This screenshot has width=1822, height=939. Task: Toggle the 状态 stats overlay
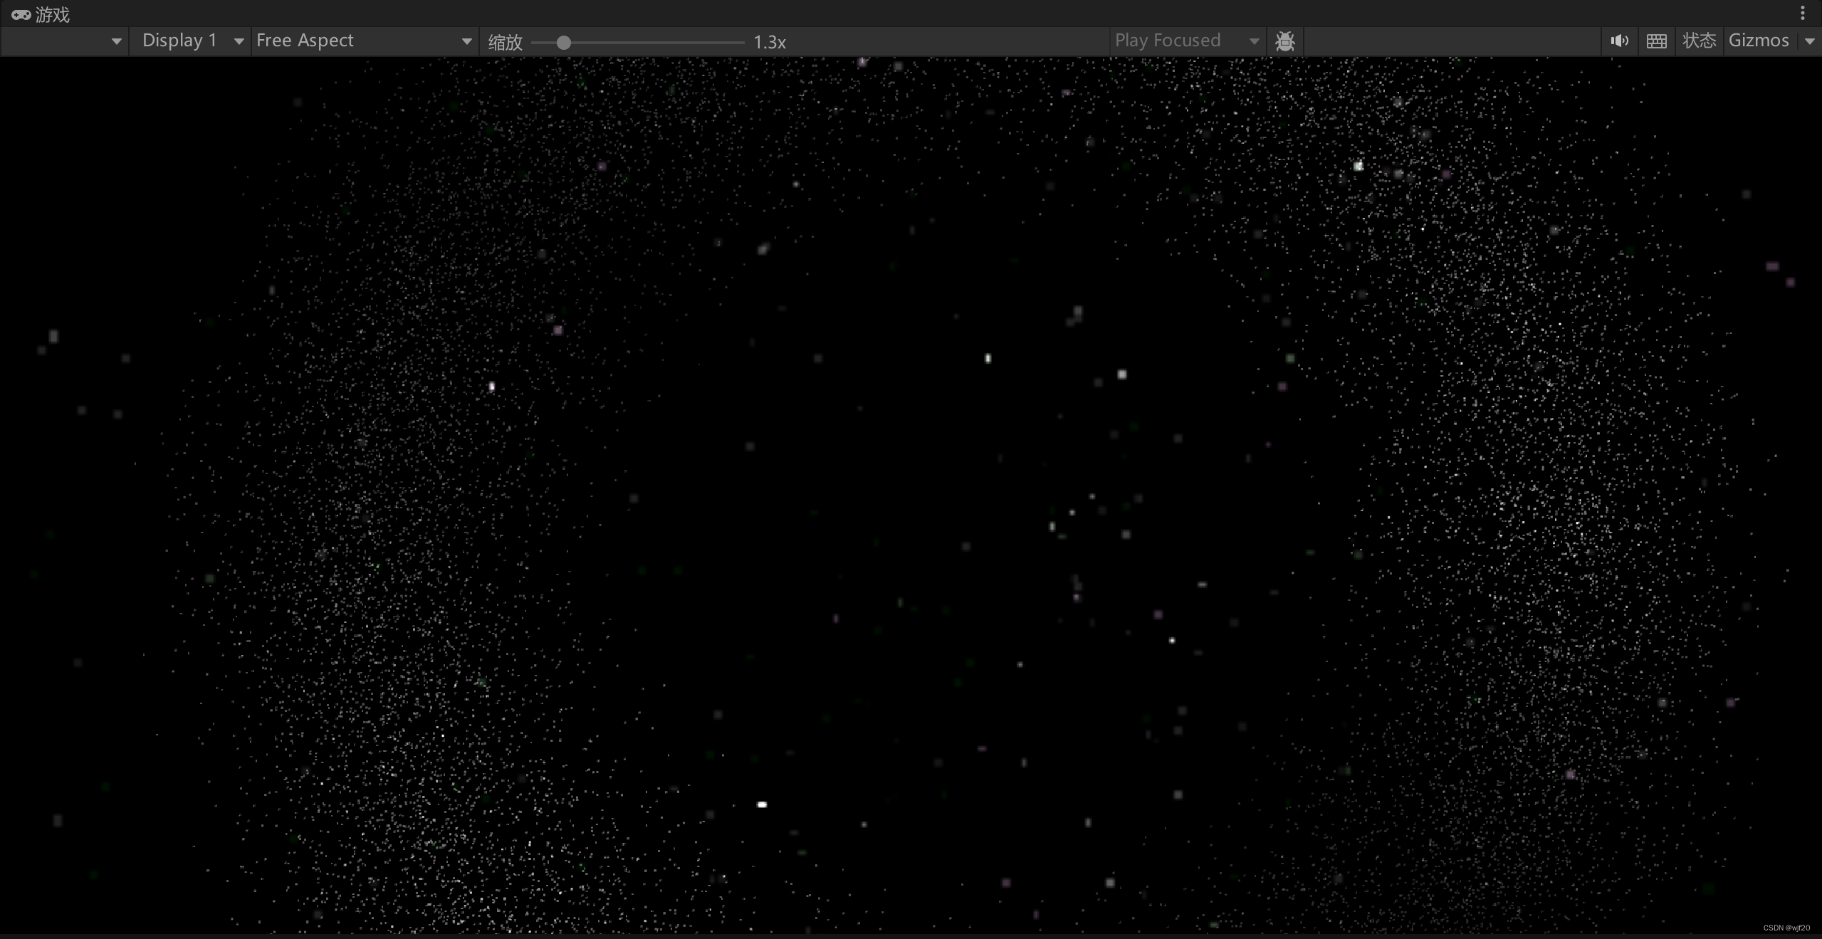pyautogui.click(x=1699, y=41)
